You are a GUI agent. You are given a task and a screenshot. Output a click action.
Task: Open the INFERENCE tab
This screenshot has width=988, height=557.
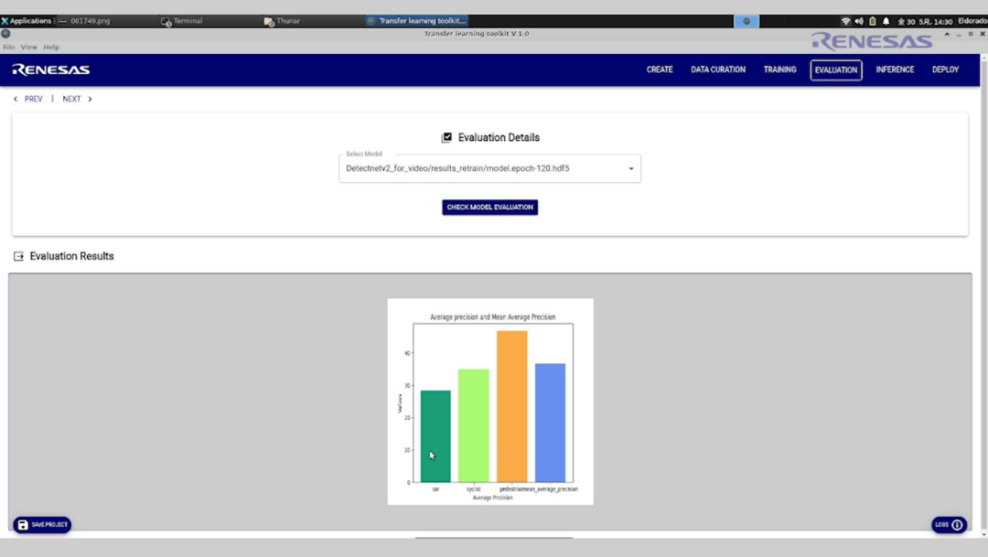click(x=895, y=70)
